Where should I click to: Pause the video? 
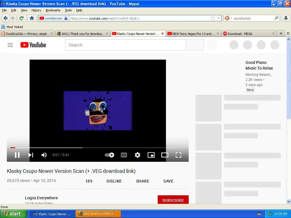click(x=17, y=155)
